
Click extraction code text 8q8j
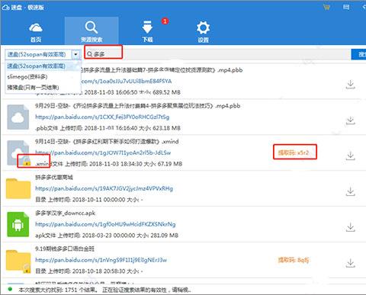coord(294,260)
